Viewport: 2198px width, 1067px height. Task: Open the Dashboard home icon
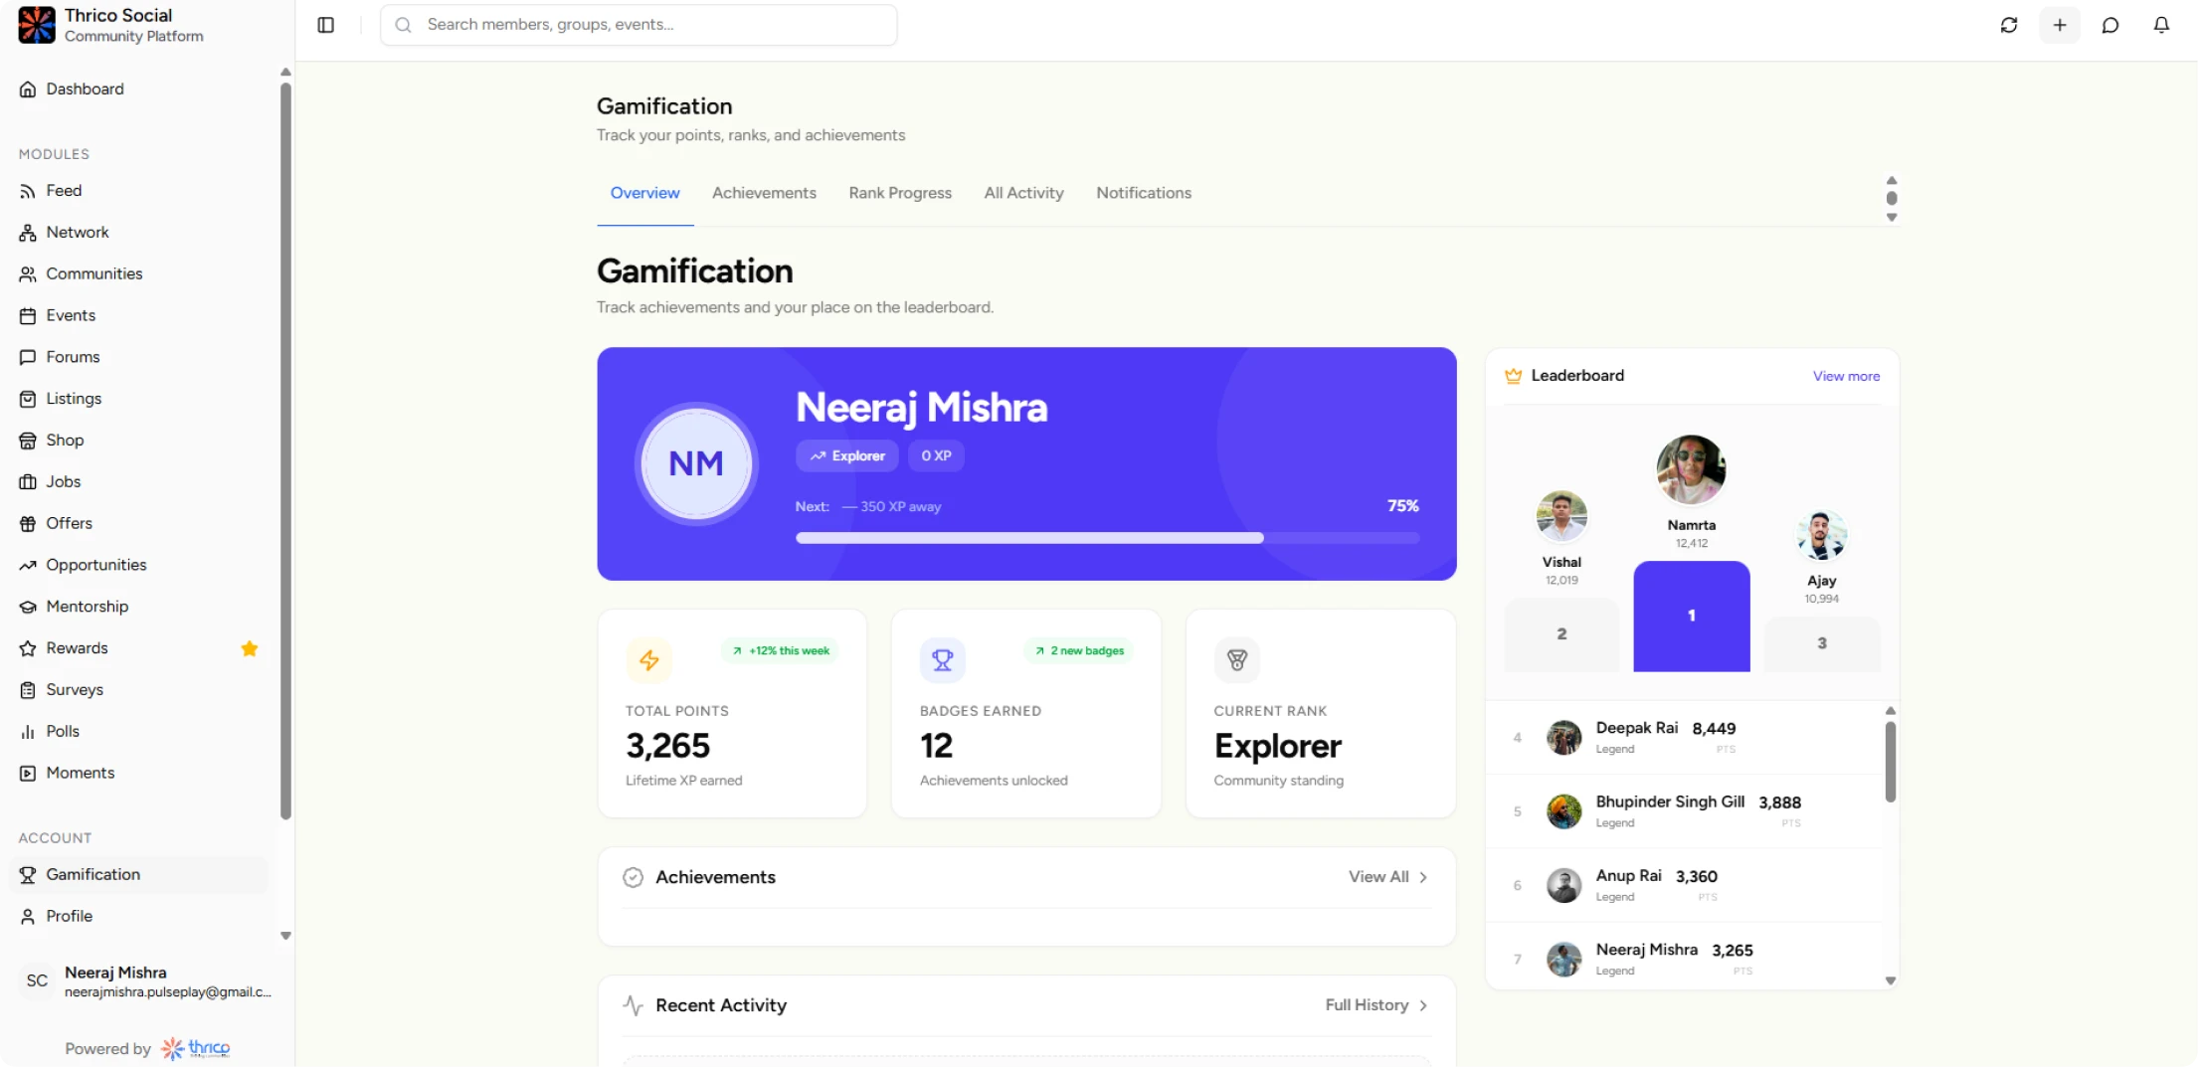point(28,89)
